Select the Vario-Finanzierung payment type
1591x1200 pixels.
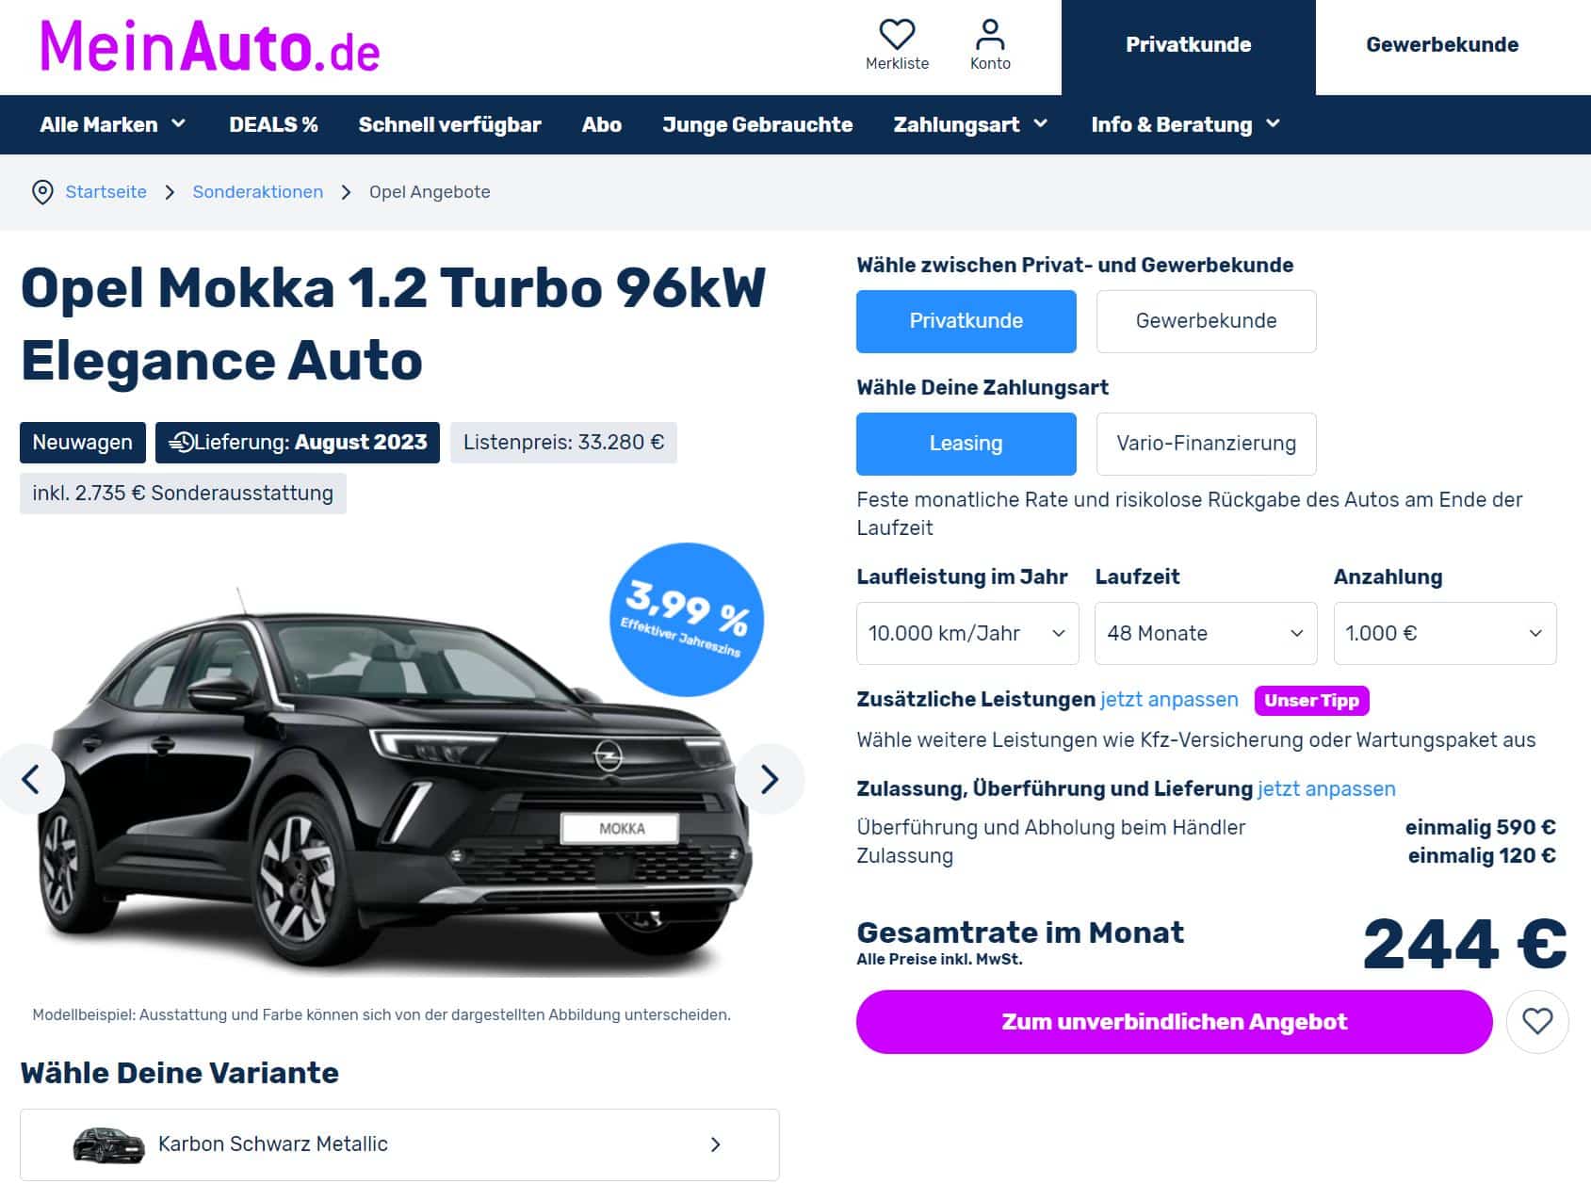point(1206,444)
